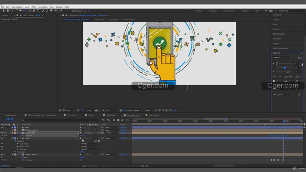Viewport: 306px width, 172px height.
Task: Adjust the blue Motion 2 easing slider
Action: click(x=285, y=67)
